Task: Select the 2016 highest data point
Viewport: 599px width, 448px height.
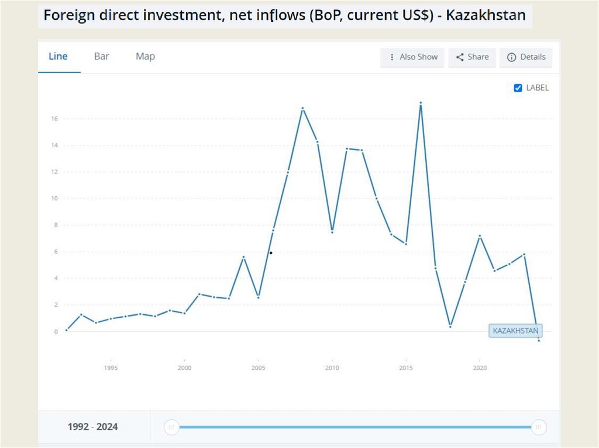Action: click(x=421, y=103)
